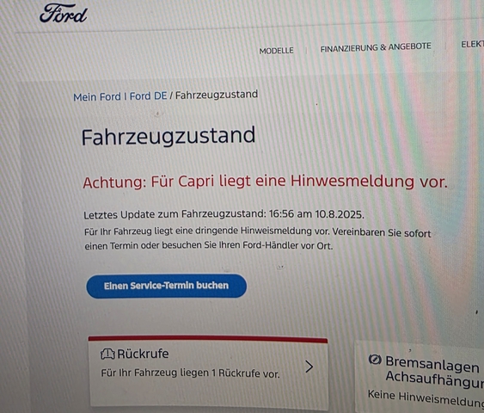This screenshot has width=484, height=413.
Task: Book a service appointment with the blue button
Action: (x=167, y=286)
